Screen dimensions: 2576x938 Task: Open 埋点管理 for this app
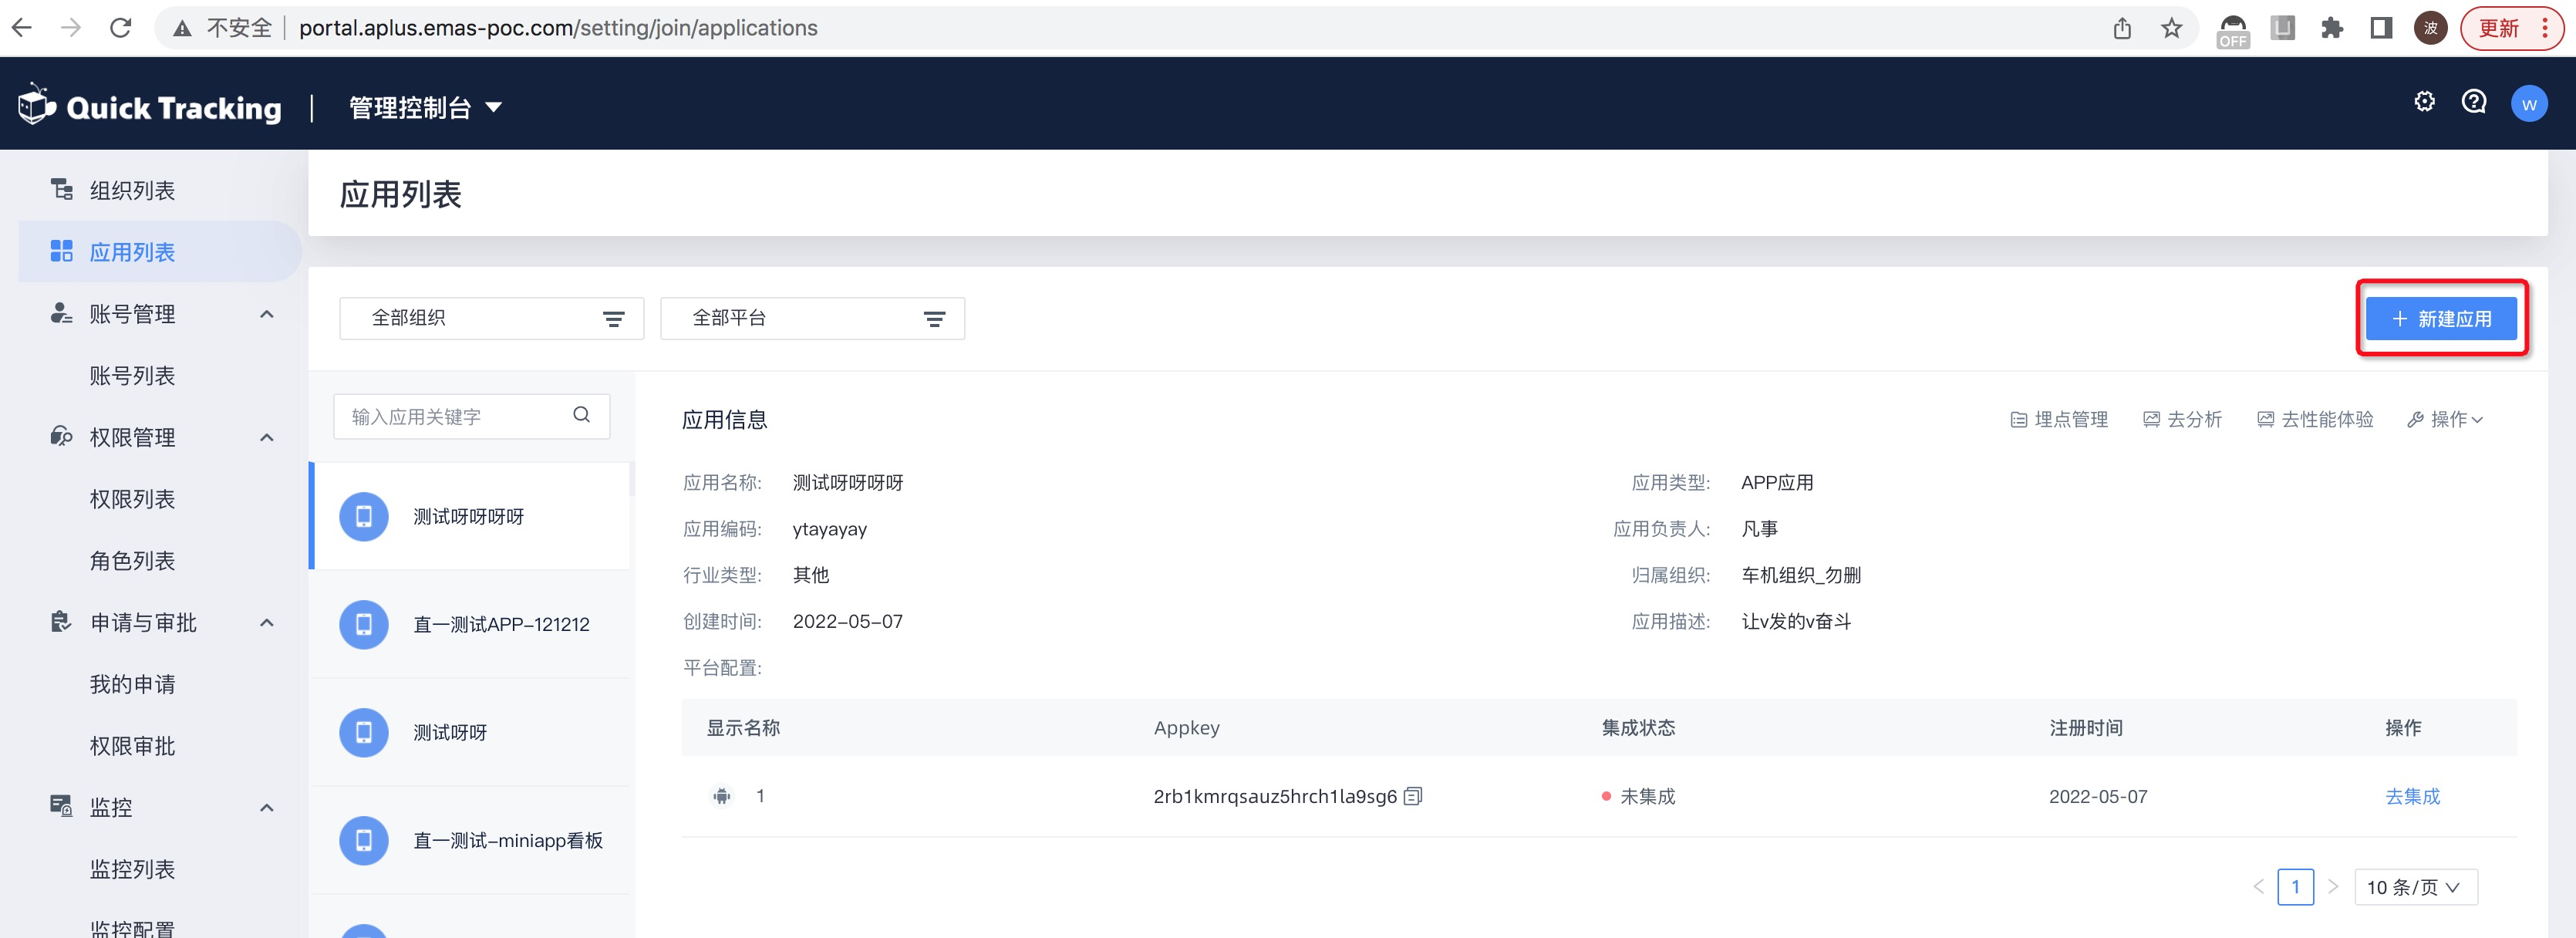2059,419
